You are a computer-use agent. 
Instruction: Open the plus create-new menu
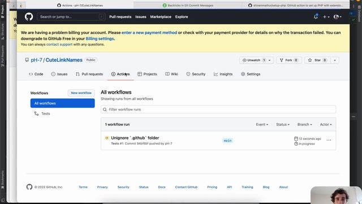(x=326, y=16)
